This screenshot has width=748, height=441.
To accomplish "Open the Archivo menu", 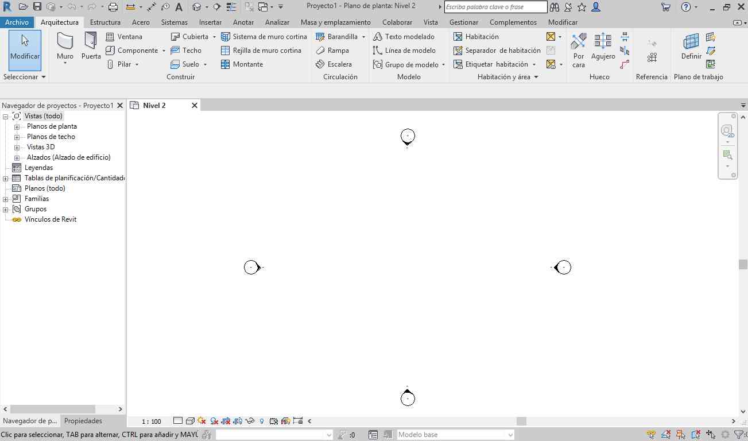I will [x=17, y=22].
